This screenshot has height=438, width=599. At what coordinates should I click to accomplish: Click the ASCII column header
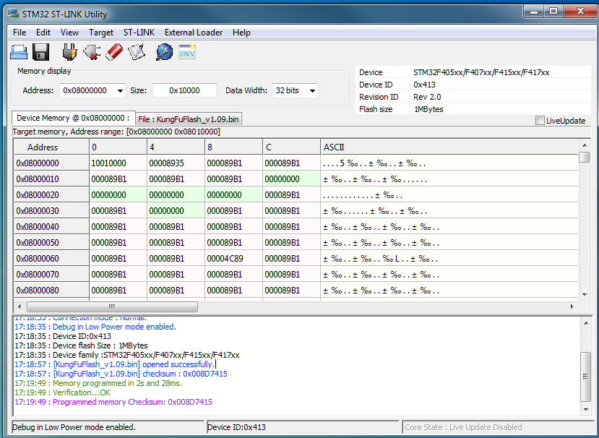[449, 147]
